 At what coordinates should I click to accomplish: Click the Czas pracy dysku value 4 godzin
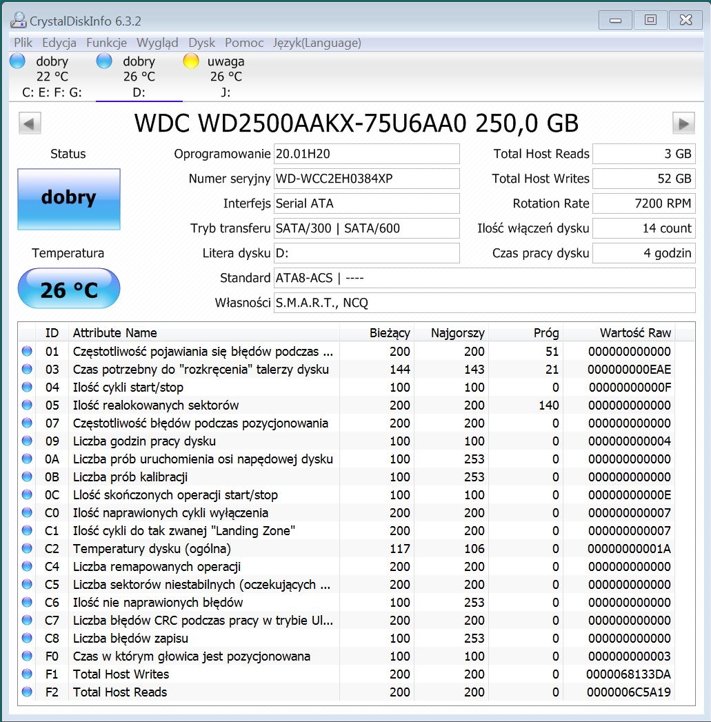(x=644, y=253)
